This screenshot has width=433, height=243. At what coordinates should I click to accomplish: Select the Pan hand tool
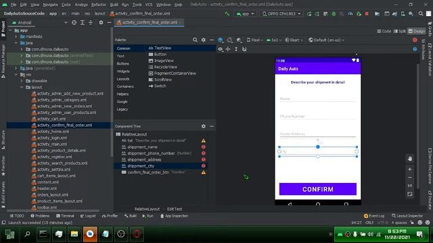(x=410, y=159)
